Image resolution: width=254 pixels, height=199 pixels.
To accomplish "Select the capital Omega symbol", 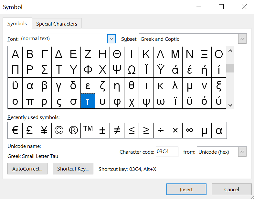I will (x=132, y=70).
